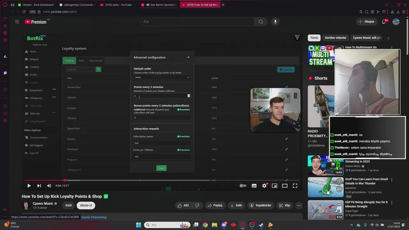Seek on the video progress bar
Screen dimensions: 409x230
coord(162,180)
